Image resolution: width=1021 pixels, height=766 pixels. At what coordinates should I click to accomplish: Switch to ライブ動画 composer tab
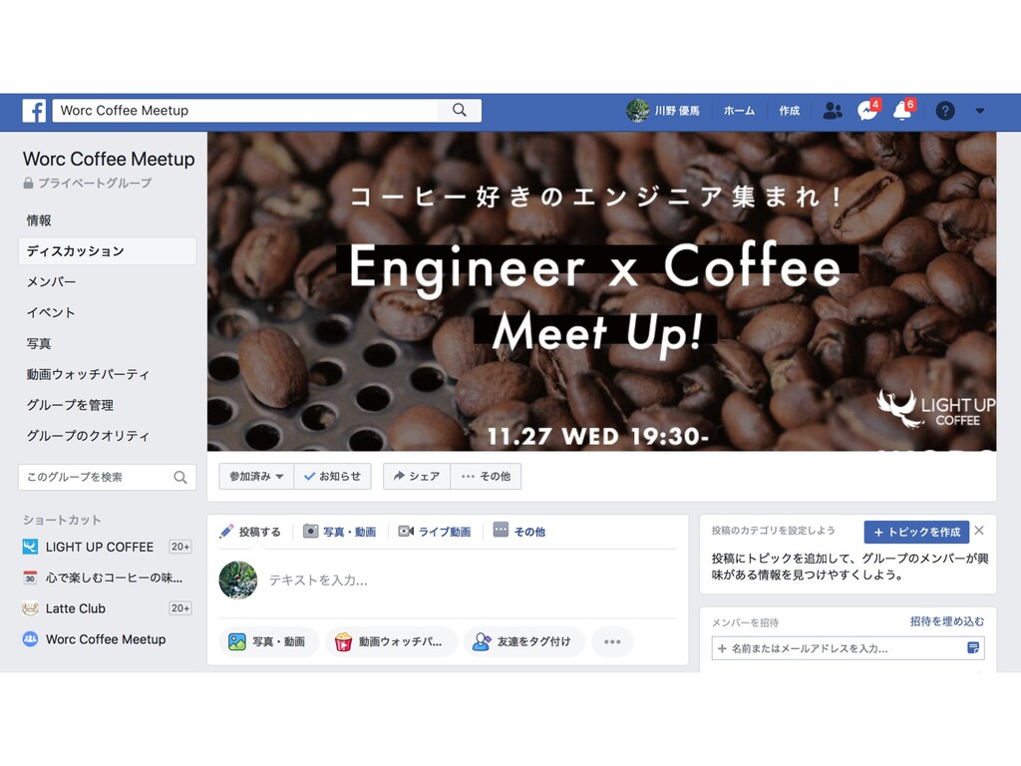[x=435, y=532]
